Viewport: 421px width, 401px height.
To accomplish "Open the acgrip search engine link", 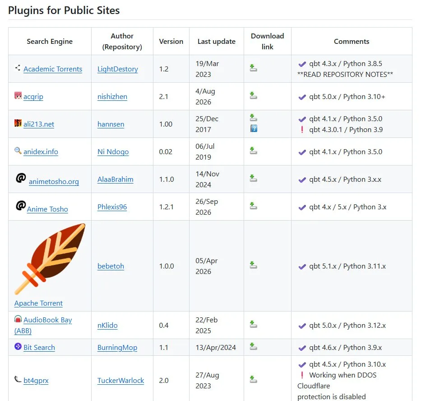I will click(x=33, y=97).
